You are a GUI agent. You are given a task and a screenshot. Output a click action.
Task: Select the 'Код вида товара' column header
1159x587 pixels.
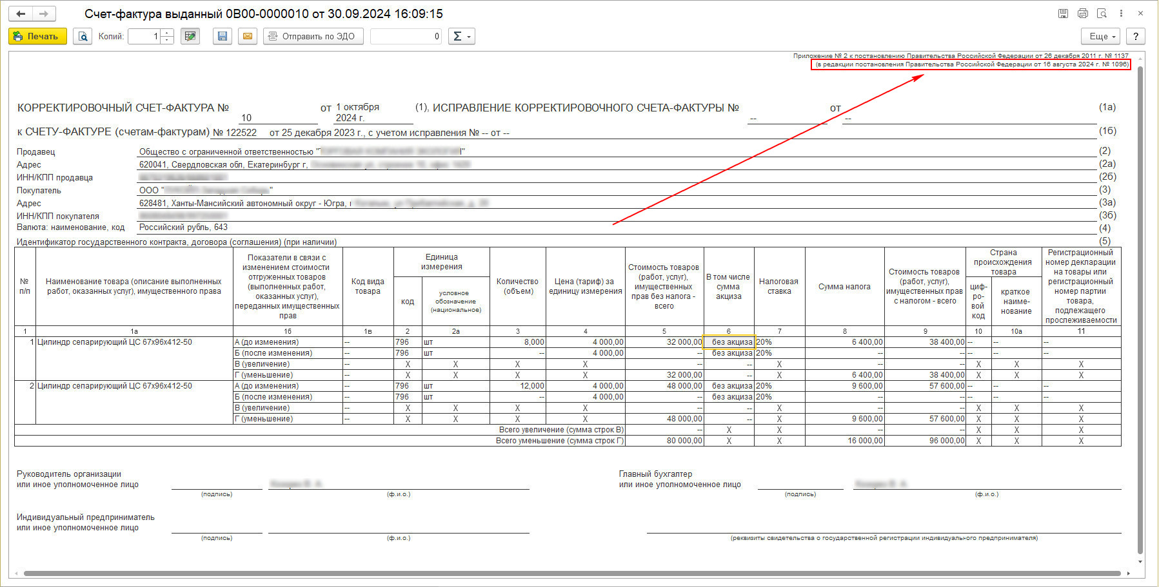tap(368, 286)
